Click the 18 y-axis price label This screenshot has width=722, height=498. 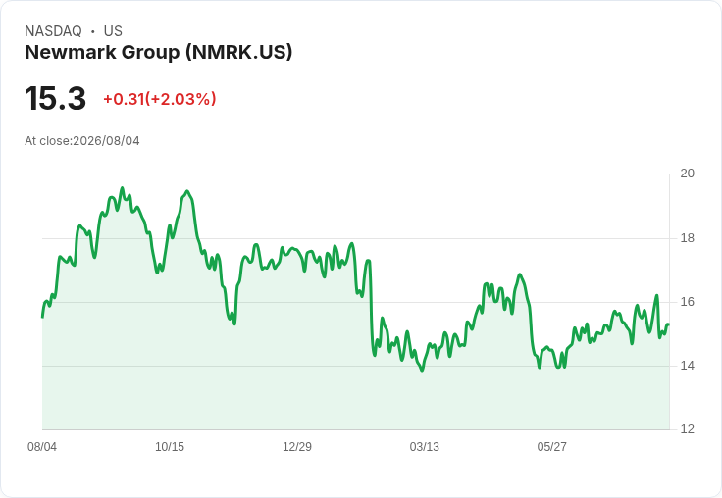click(x=688, y=238)
